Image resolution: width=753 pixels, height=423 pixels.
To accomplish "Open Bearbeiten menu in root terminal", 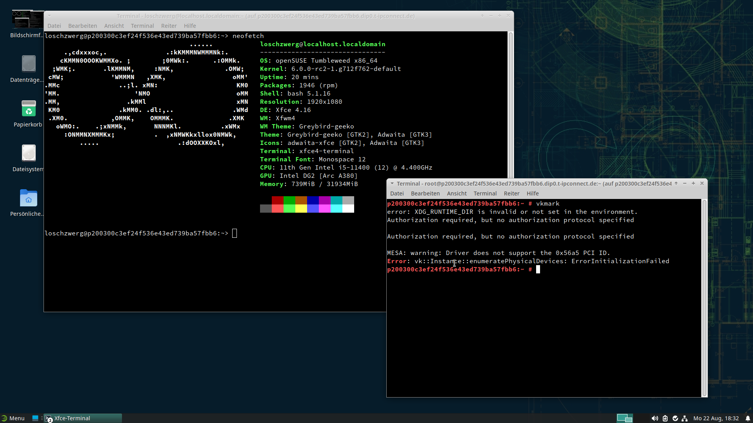I will (425, 193).
